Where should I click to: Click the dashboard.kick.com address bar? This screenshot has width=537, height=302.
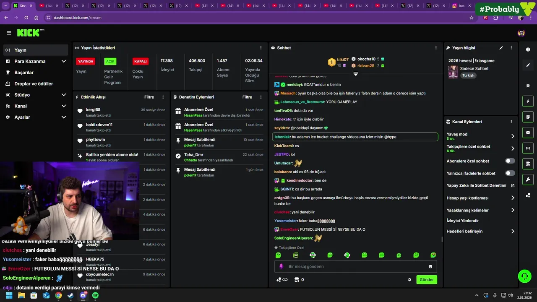256,18
